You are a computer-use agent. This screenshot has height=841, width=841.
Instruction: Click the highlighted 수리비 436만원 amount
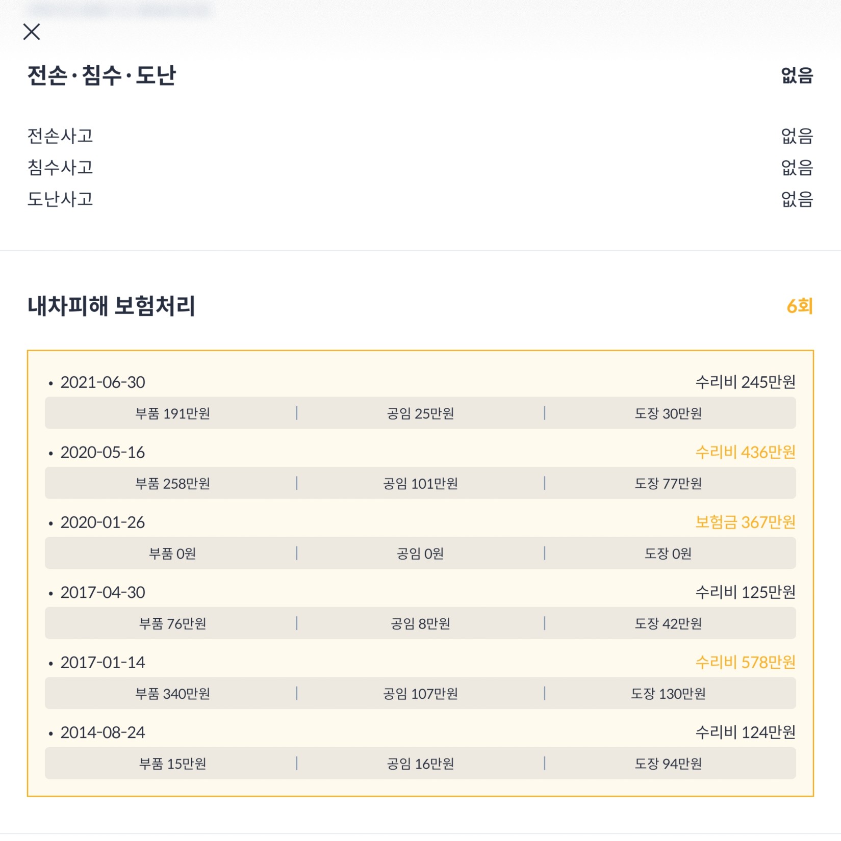pyautogui.click(x=745, y=452)
